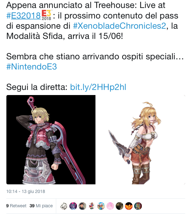Follow the bit.ly/2HHp2hl link
Viewport: 189px width, 214px height.
click(x=98, y=87)
